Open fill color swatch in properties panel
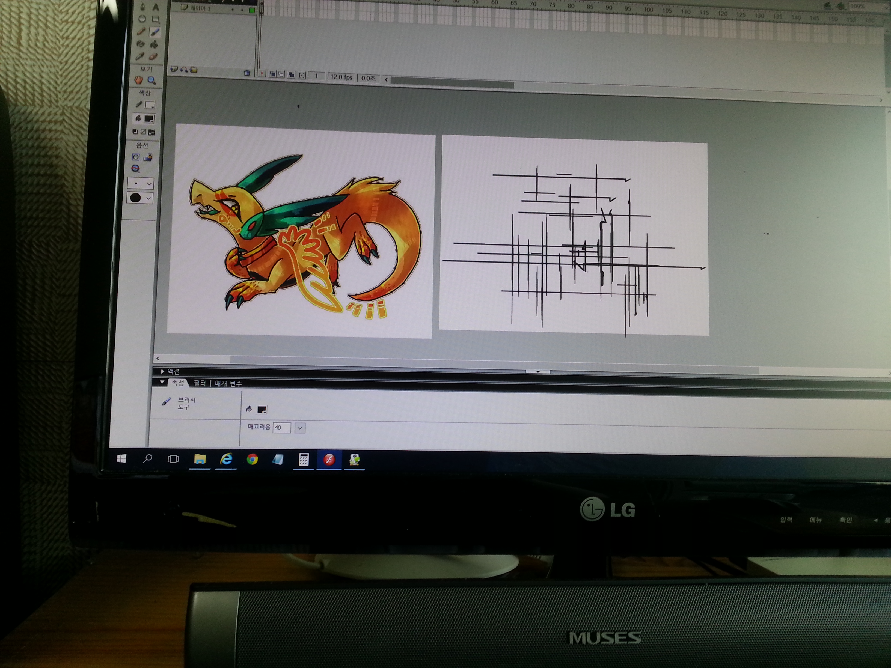The height and width of the screenshot is (668, 891). (x=262, y=410)
